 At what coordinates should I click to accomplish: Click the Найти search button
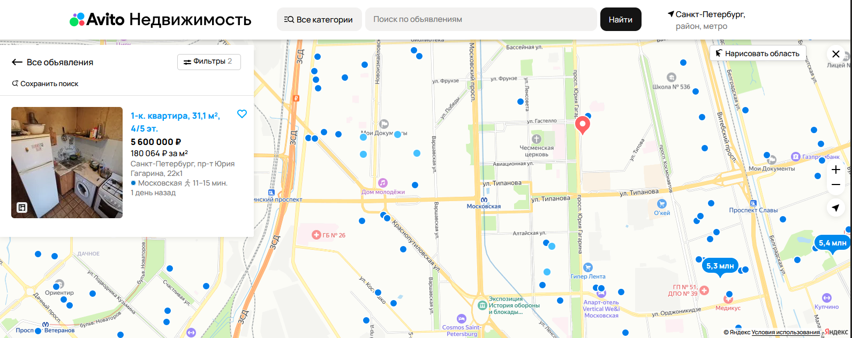click(x=621, y=19)
